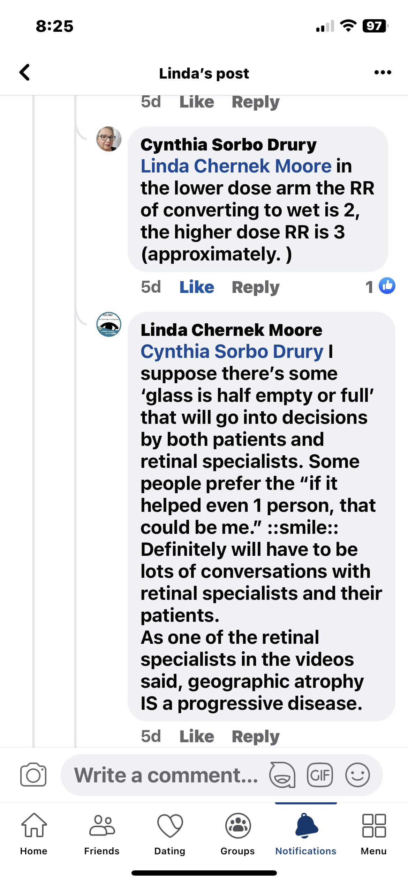Open the emoji smiley picker
This screenshot has width=408, height=884.
[x=357, y=775]
